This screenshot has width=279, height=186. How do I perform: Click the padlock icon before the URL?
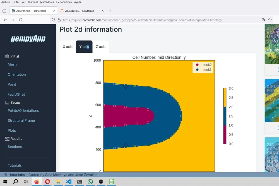pyautogui.click(x=59, y=20)
